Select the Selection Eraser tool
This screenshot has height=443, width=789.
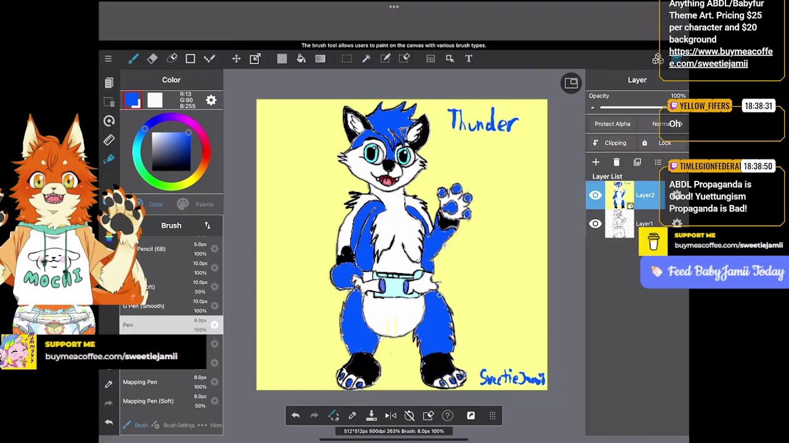tap(404, 58)
